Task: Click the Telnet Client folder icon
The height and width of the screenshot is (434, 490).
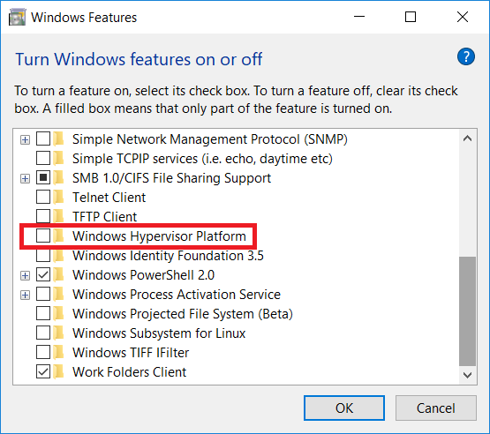Action: pos(58,197)
